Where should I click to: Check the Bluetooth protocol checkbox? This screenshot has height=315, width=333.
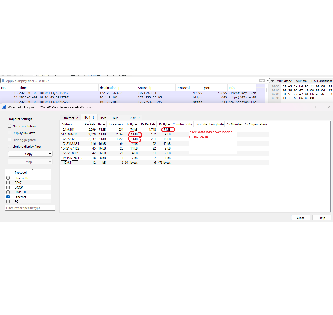click(8, 178)
